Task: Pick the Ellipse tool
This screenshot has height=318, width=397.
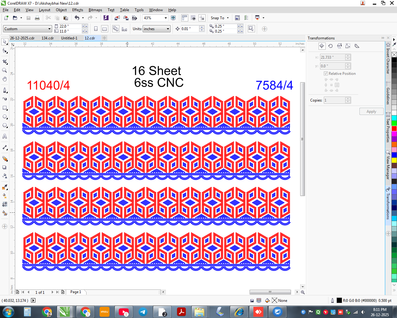Action: tap(5, 117)
